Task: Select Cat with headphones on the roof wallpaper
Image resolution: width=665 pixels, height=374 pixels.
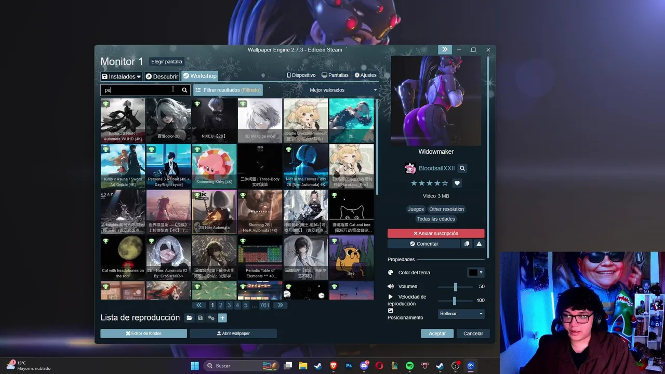Action: coord(123,258)
